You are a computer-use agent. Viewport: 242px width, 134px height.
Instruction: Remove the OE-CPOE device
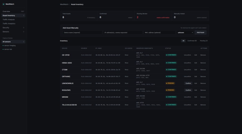coord(203,55)
